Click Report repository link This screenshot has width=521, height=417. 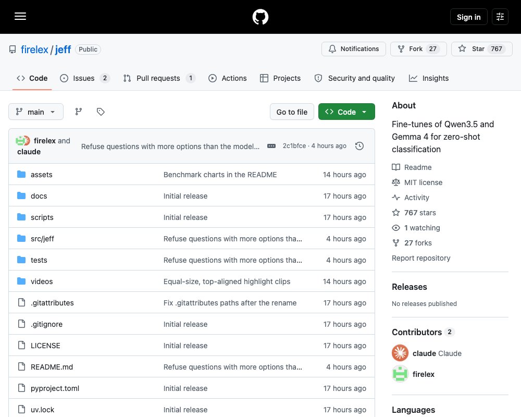pyautogui.click(x=421, y=258)
